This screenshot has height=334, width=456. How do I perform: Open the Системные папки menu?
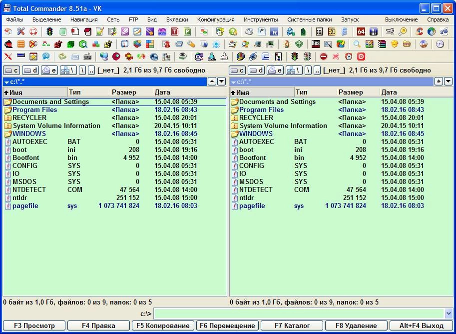(310, 20)
